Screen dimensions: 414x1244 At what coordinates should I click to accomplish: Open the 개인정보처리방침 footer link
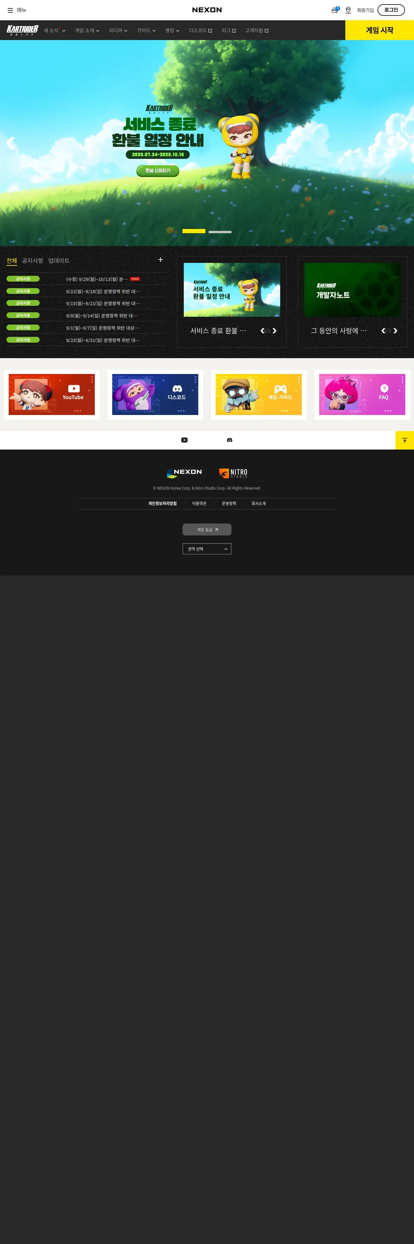[x=163, y=504]
